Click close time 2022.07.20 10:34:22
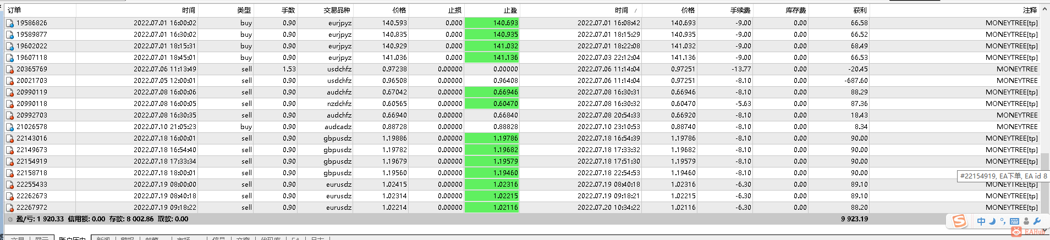 609,208
